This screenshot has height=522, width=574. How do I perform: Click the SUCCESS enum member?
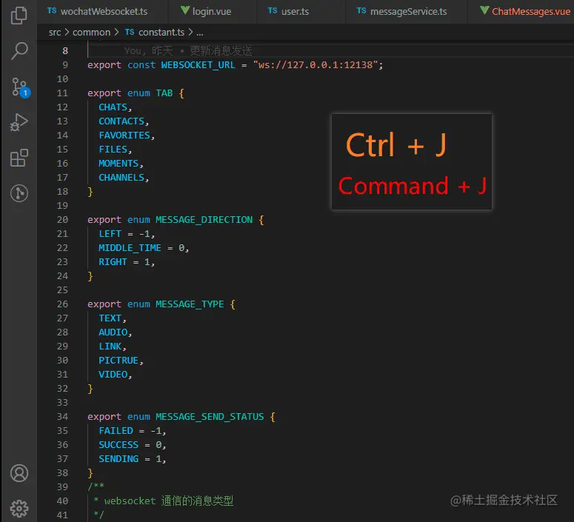pyautogui.click(x=119, y=445)
